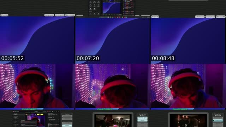
Task: Click the Record button under 'Play clip again'
Action: [x=142, y=120]
